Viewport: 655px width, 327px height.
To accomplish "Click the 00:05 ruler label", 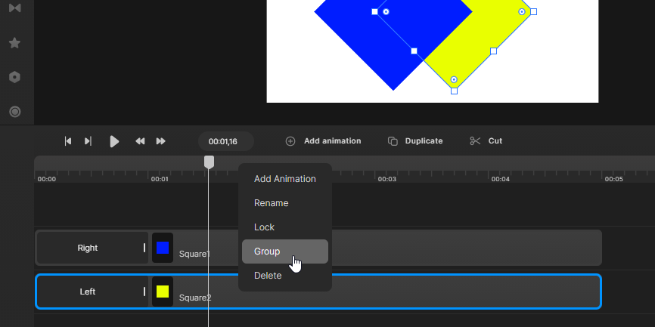I will (x=613, y=179).
